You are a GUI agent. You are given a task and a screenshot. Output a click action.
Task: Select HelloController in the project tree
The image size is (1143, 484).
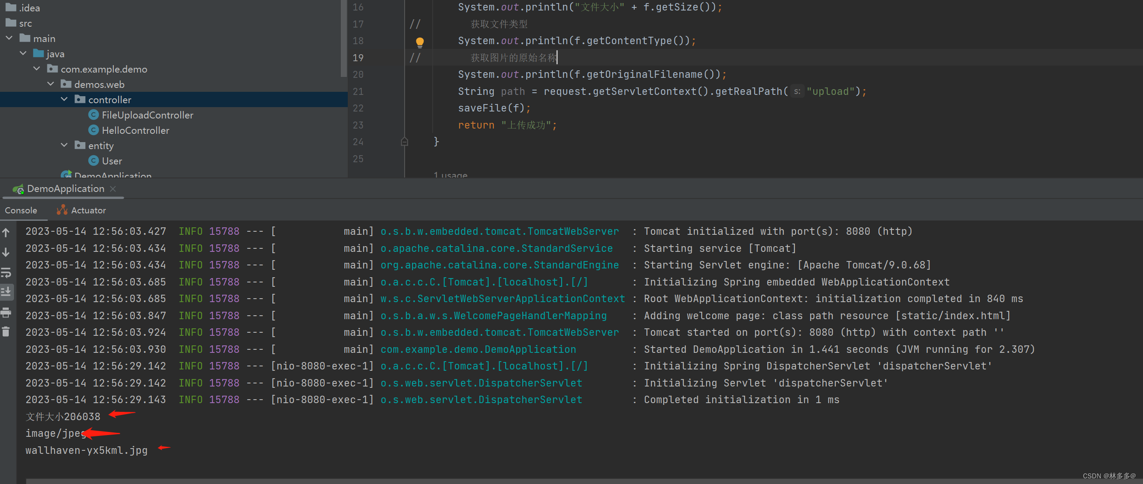(135, 130)
